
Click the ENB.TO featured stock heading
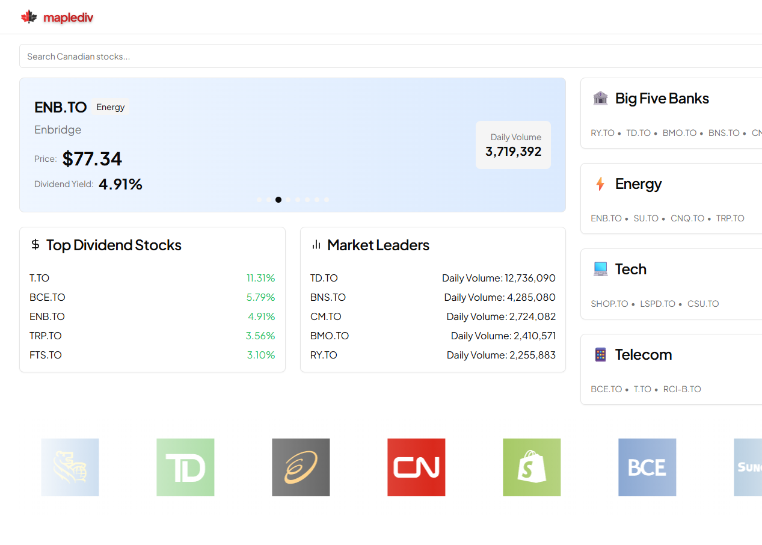point(61,107)
